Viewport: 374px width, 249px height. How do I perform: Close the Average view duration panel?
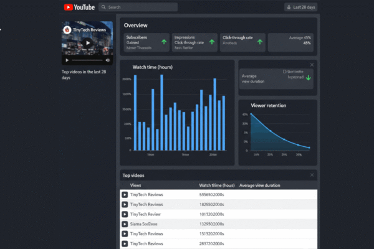tap(312, 65)
